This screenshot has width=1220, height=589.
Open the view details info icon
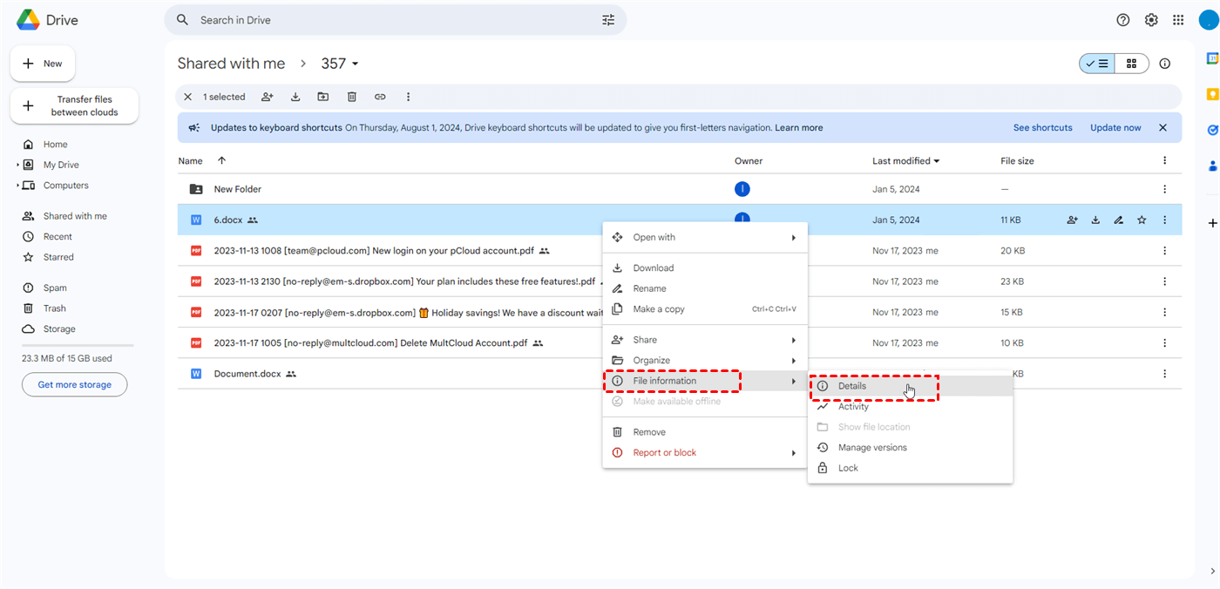[1165, 64]
